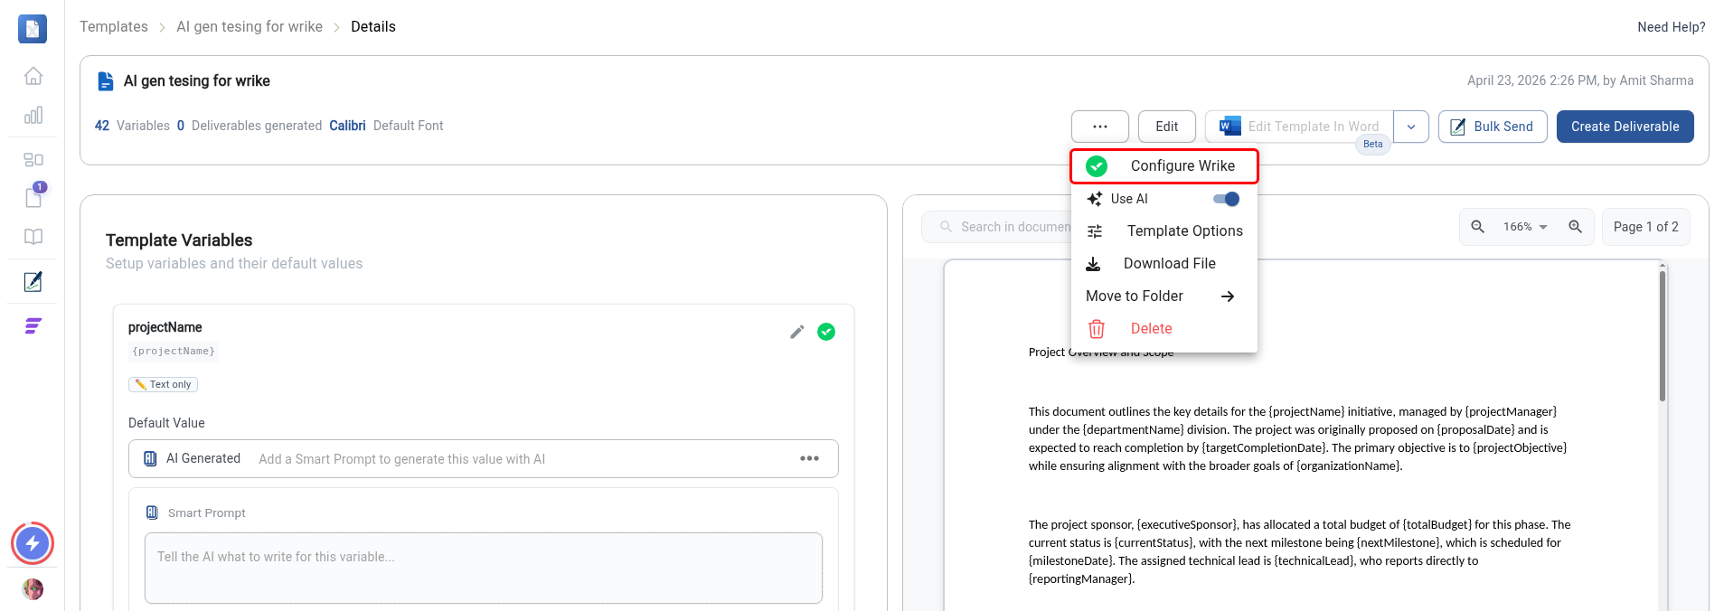Open the Need Help? link
Screen dimensions: 1724x611
coord(1672,27)
